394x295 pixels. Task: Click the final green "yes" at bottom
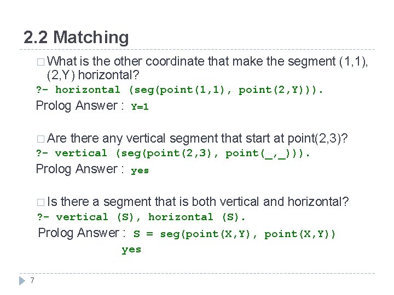pyautogui.click(x=131, y=250)
